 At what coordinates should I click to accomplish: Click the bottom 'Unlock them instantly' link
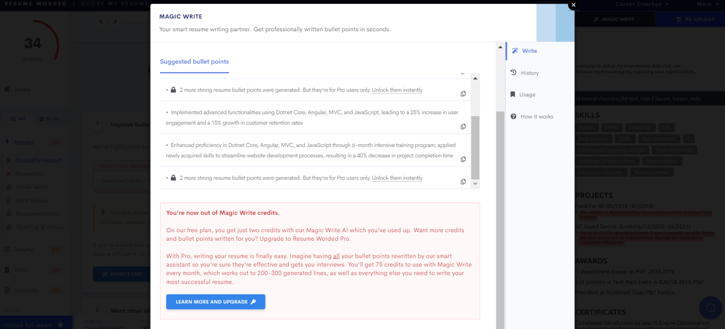(397, 178)
